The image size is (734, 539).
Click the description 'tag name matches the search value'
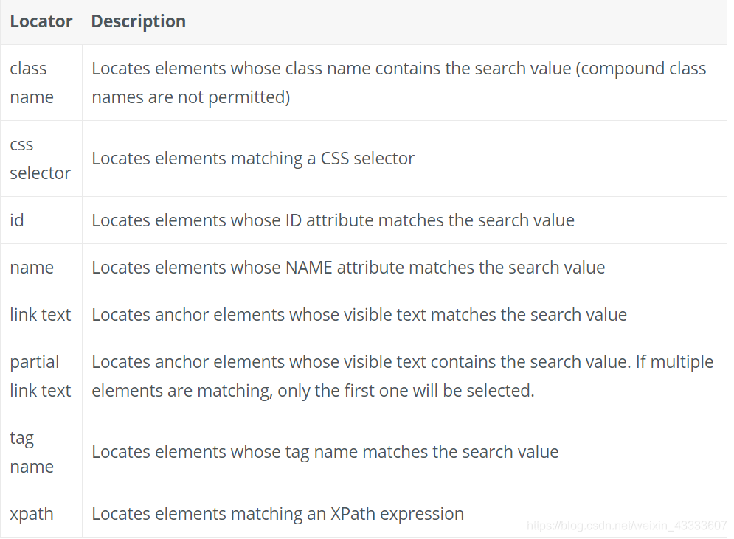coord(325,452)
